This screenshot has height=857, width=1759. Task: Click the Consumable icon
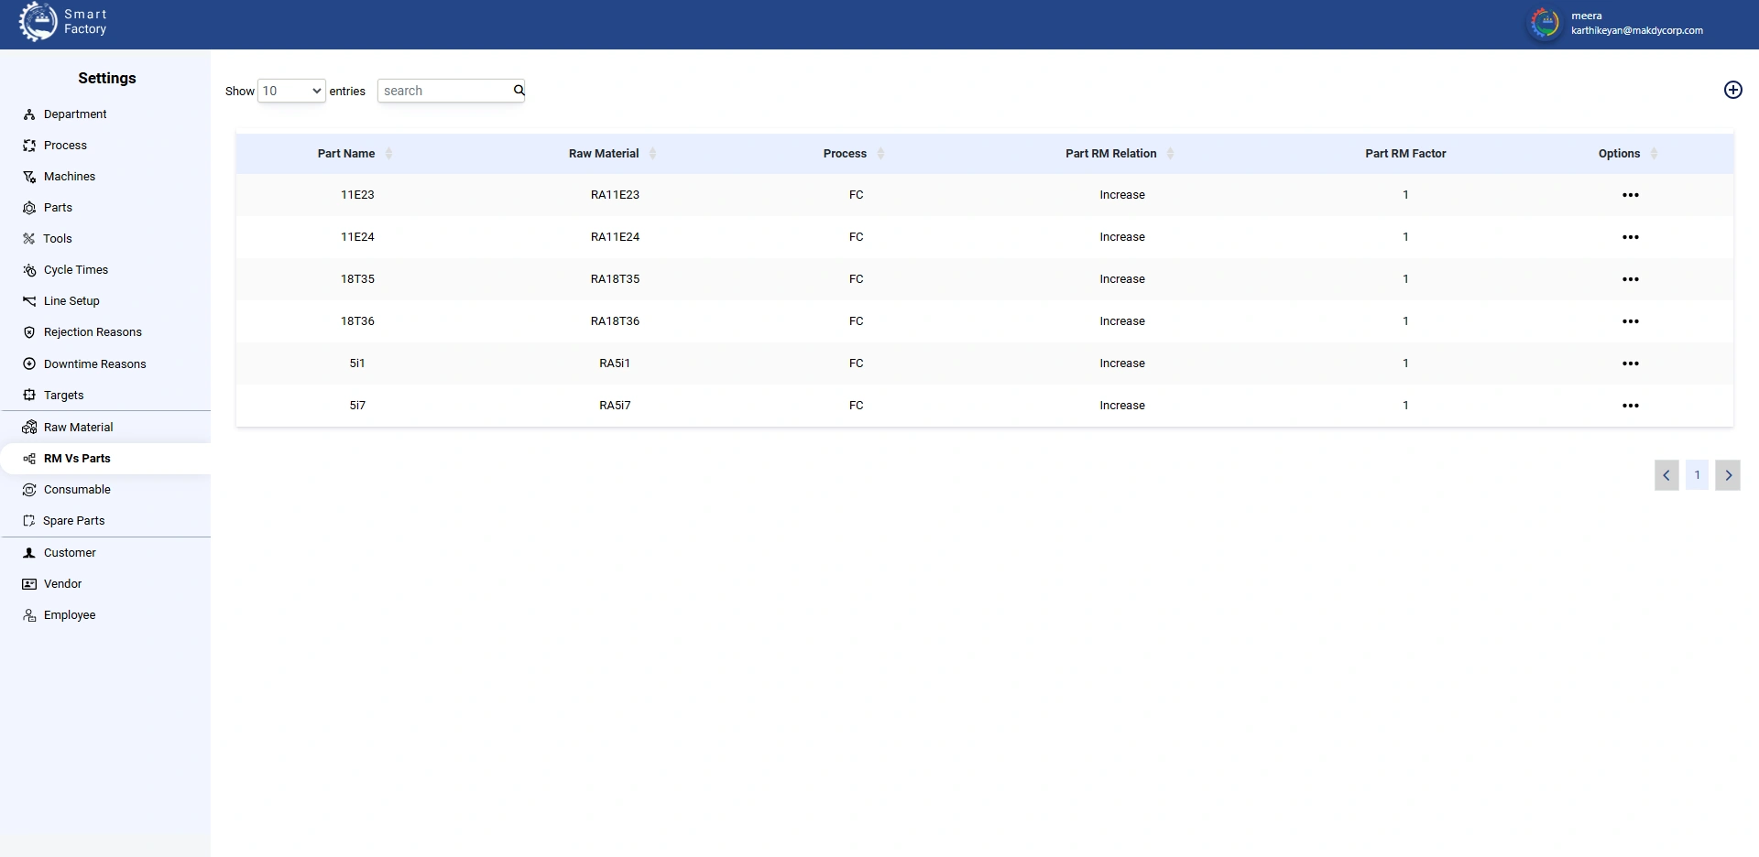click(29, 490)
